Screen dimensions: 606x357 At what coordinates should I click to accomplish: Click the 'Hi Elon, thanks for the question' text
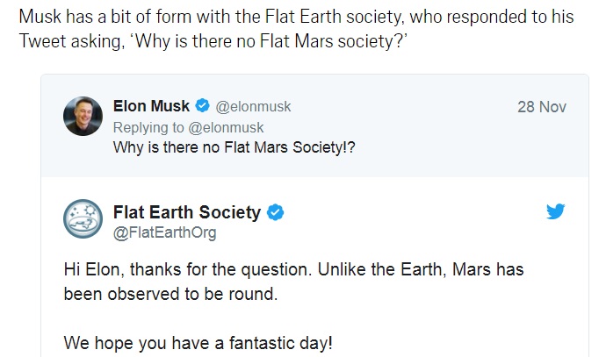point(187,269)
